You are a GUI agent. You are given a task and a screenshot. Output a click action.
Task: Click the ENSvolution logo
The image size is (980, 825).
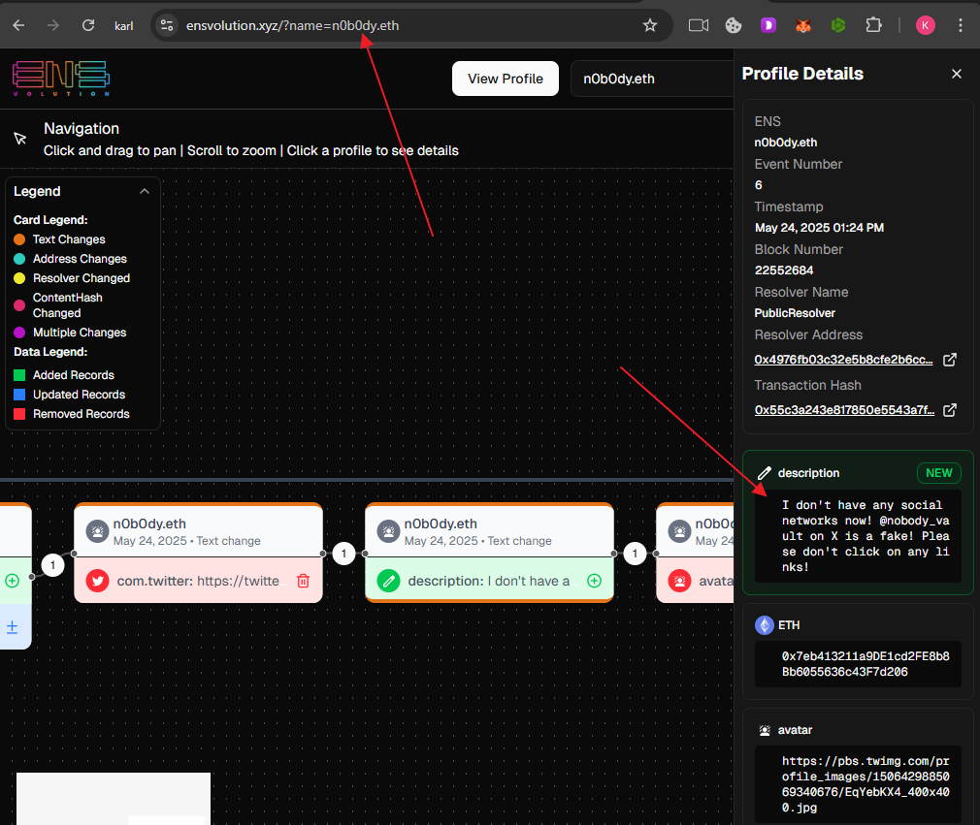[x=60, y=79]
